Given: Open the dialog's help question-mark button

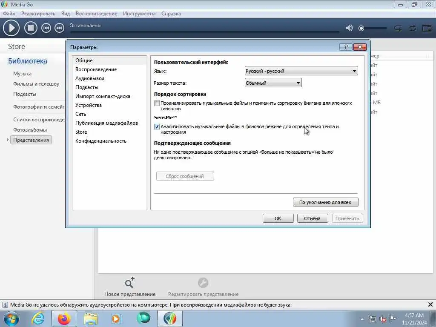Looking at the screenshot, I should click(346, 47).
